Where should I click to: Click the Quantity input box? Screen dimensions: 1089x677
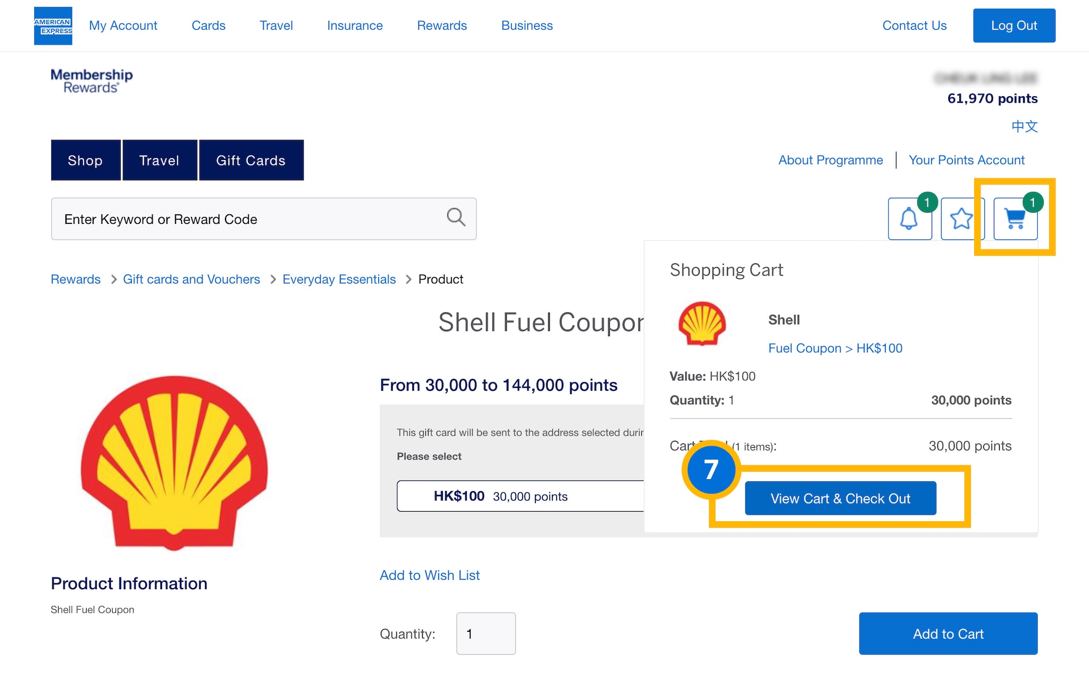click(485, 633)
